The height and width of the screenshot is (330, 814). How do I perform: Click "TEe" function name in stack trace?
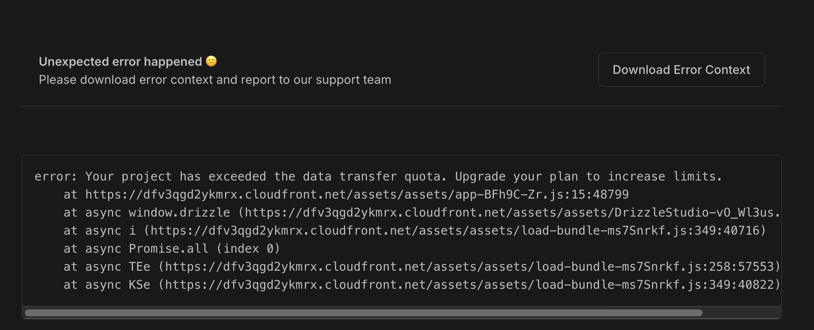point(139,267)
